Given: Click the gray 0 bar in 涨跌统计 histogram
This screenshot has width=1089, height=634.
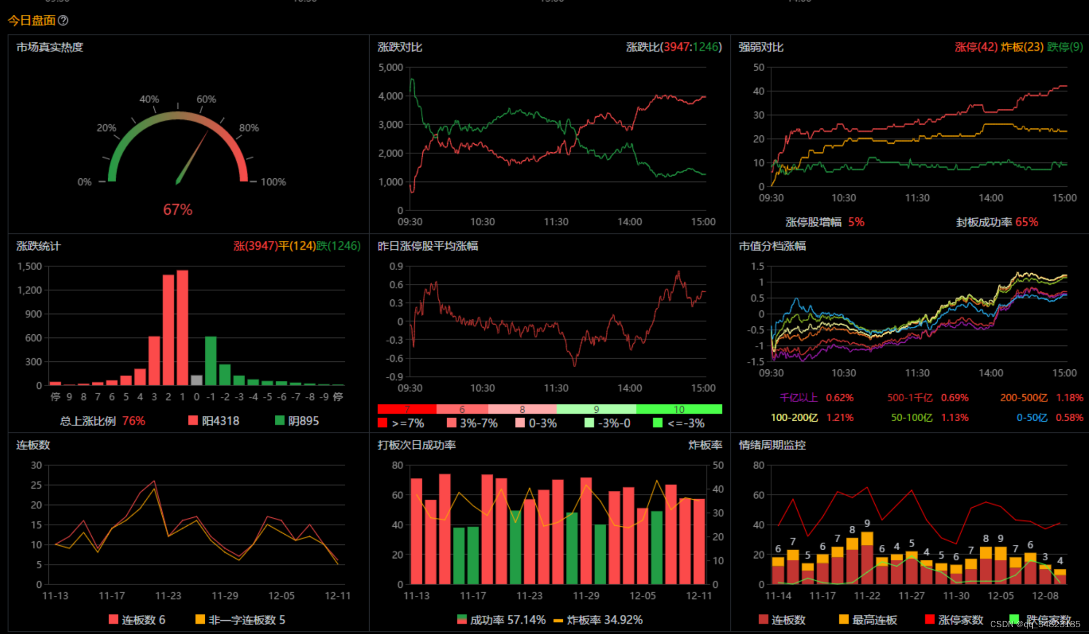Looking at the screenshot, I should tap(197, 380).
